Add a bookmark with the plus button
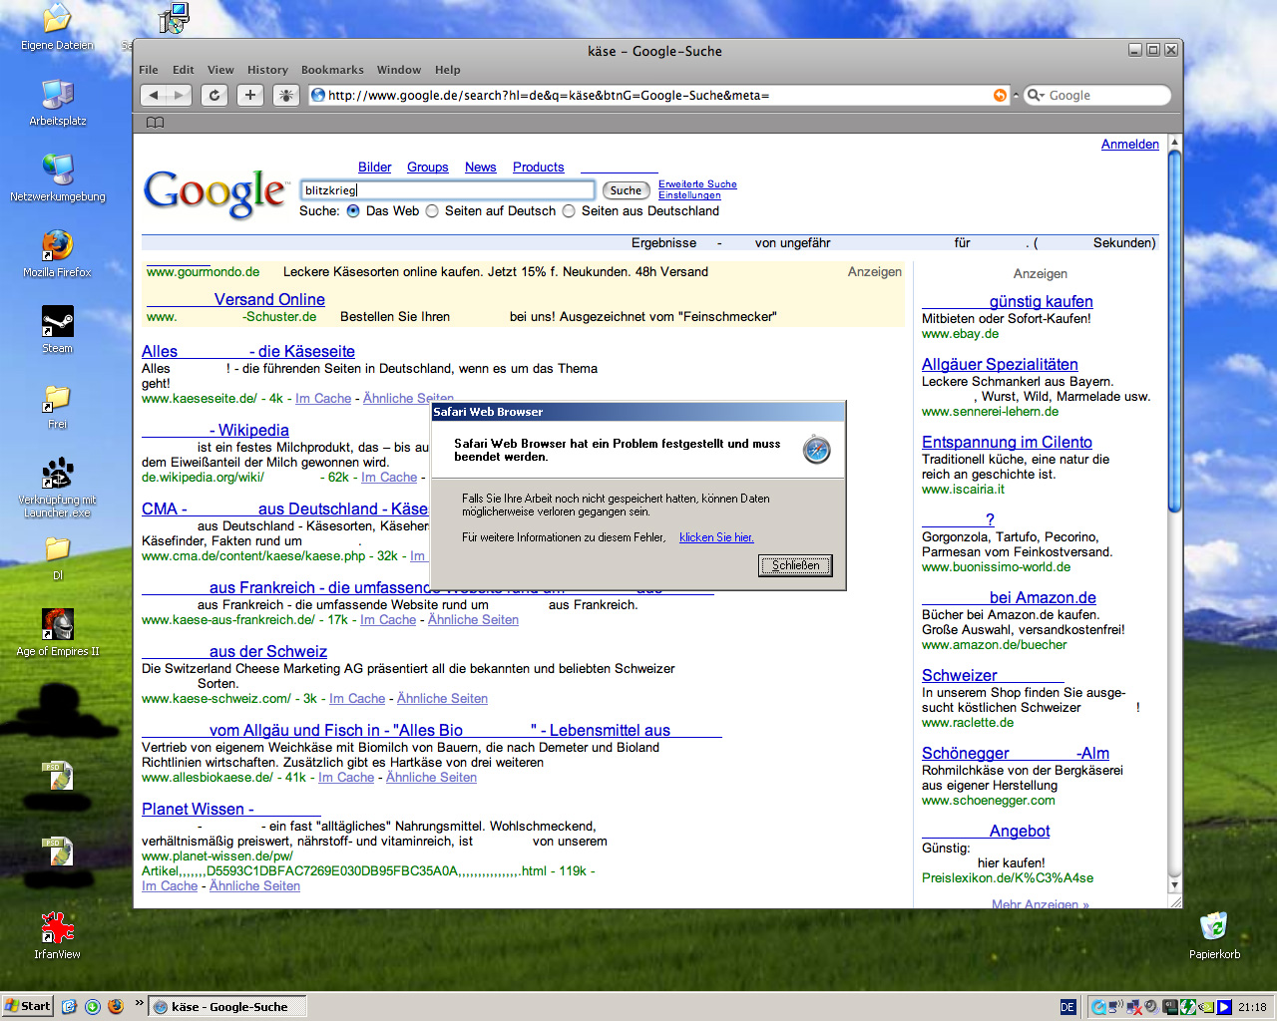 point(250,95)
